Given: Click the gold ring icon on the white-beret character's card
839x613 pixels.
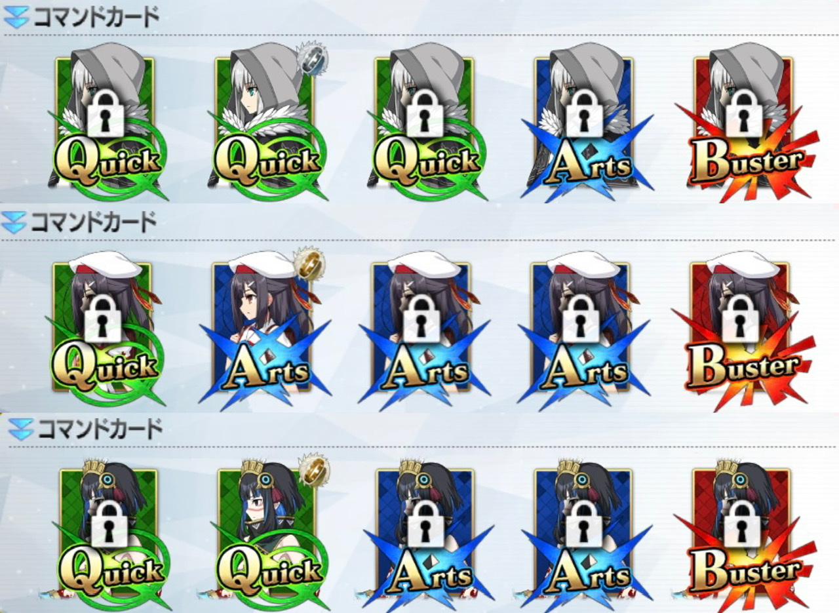Looking at the screenshot, I should tap(307, 264).
